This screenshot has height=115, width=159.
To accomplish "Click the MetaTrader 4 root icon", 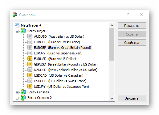I will pos(17,25).
